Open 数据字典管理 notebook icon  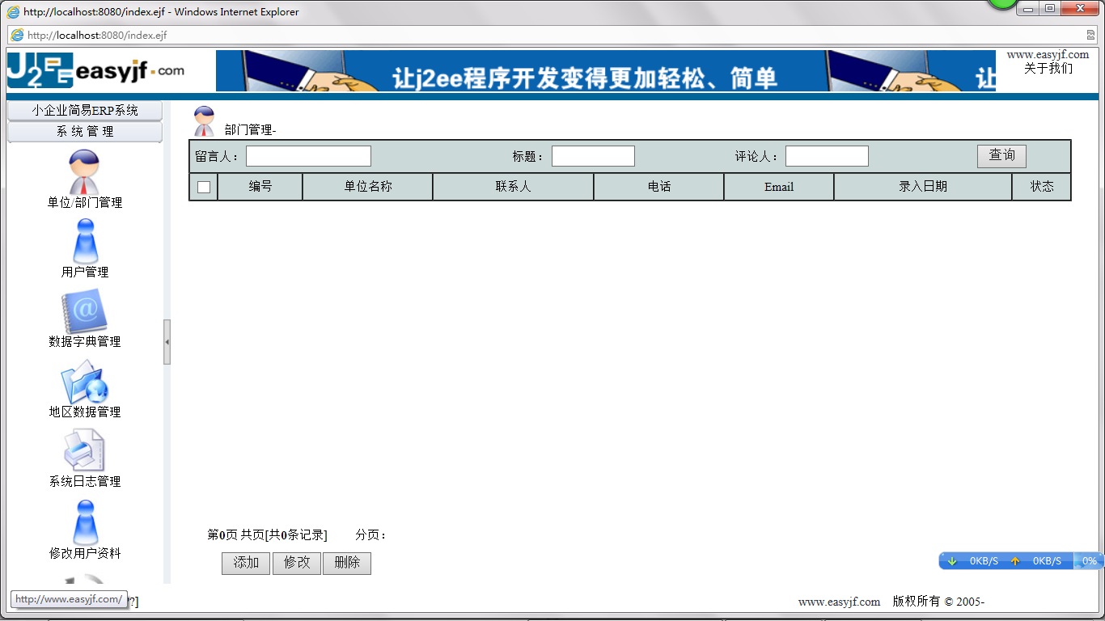coord(84,311)
